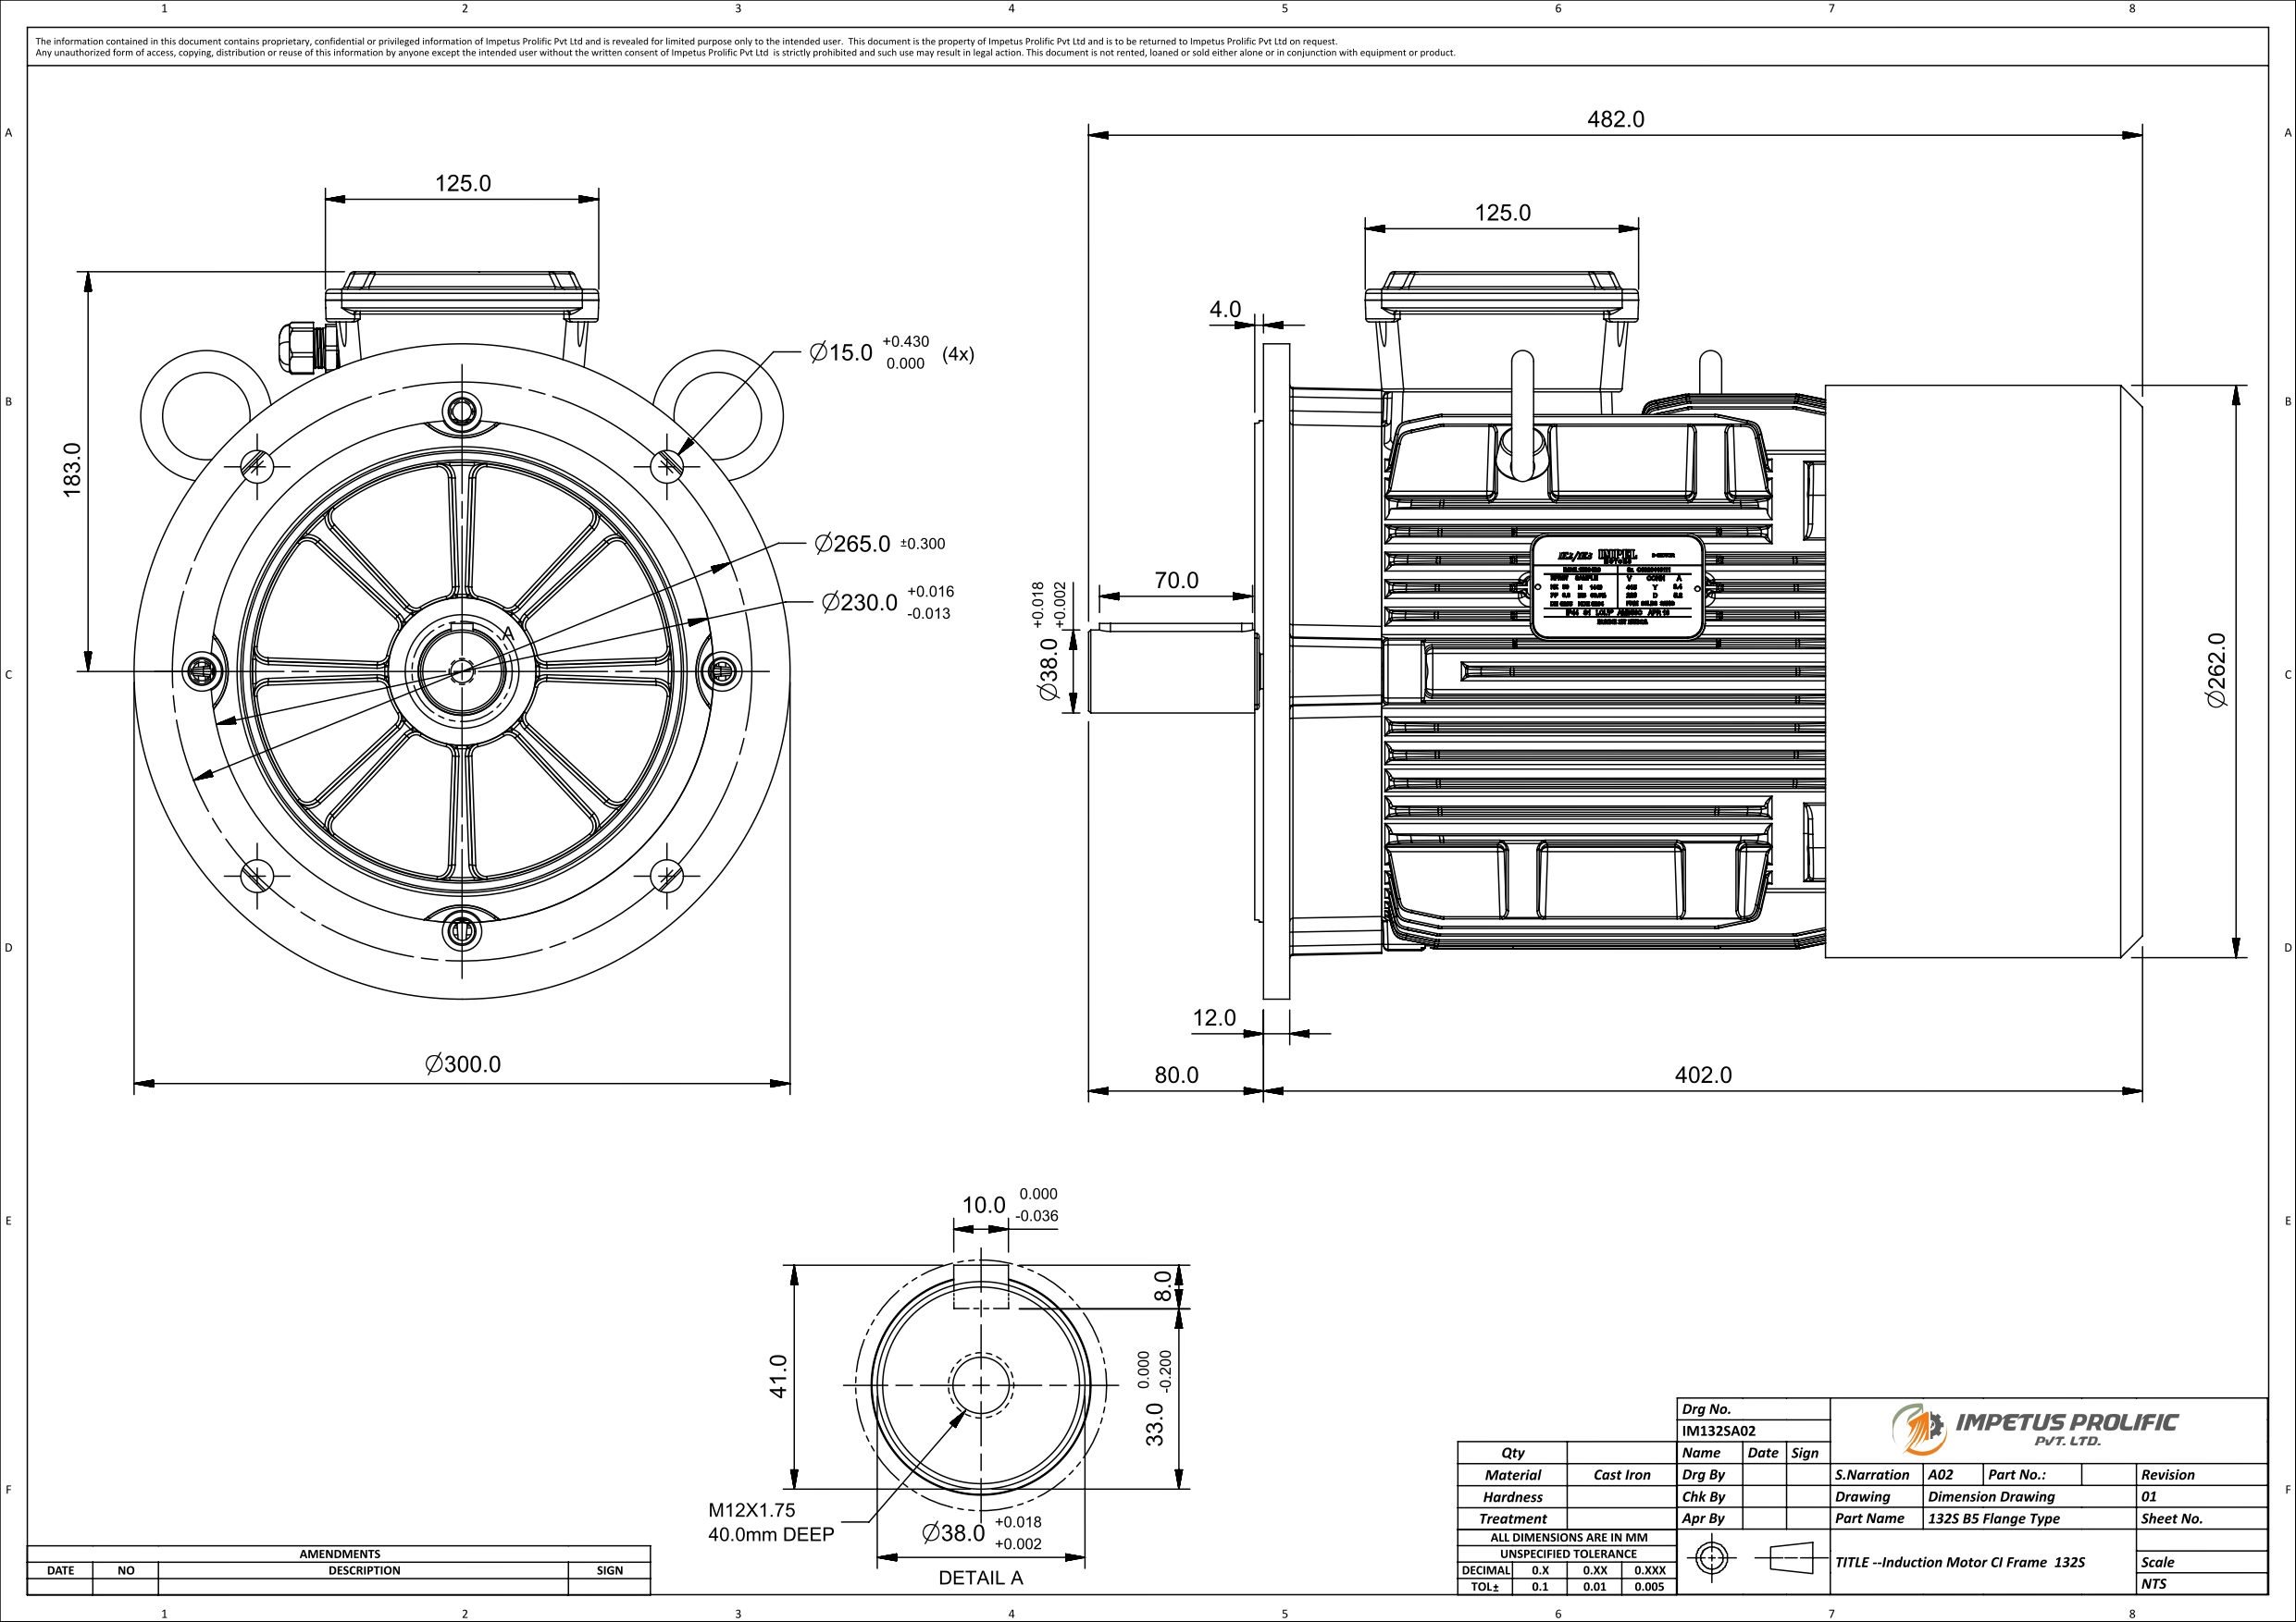Select the 4.0 dimension near the flange
The height and width of the screenshot is (1622, 2296).
pos(1225,309)
